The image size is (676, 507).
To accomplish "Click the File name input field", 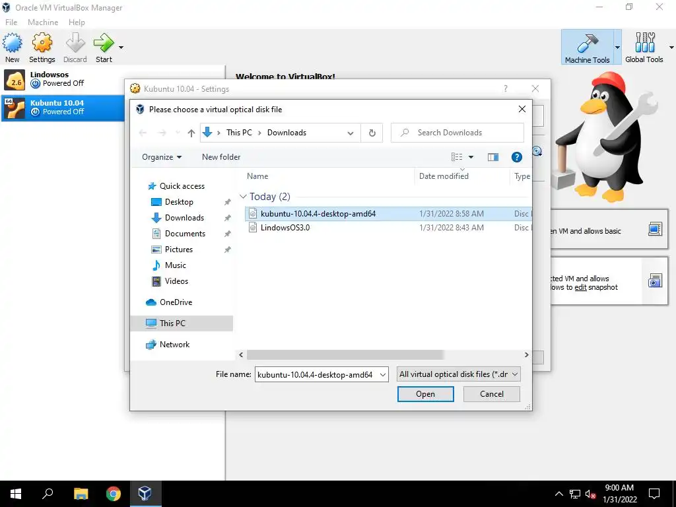I will 316,375.
